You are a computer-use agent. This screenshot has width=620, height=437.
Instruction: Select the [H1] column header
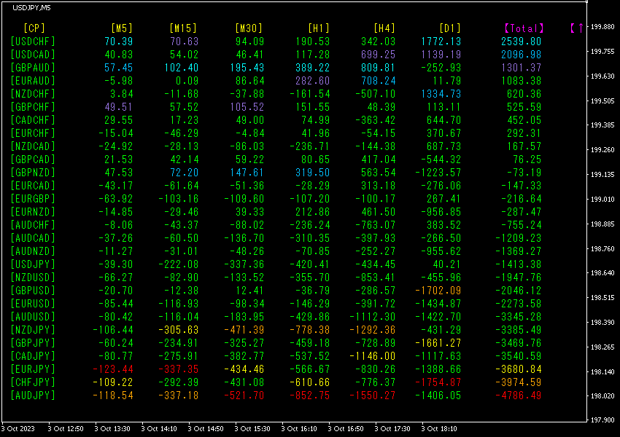[x=319, y=28]
